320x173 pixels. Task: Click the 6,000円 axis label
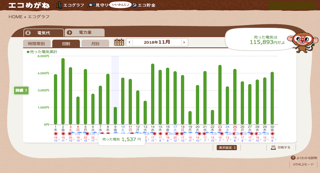click(x=43, y=56)
